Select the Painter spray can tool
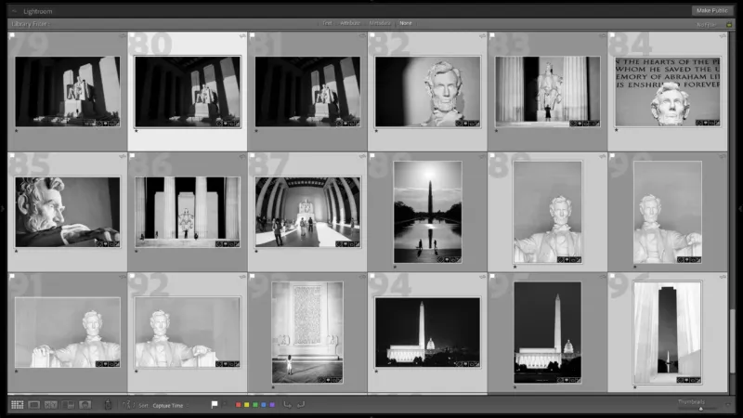The height and width of the screenshot is (418, 743). (x=108, y=404)
